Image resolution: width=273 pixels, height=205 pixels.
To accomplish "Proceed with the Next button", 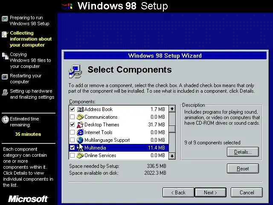I will pyautogui.click(x=210, y=193).
